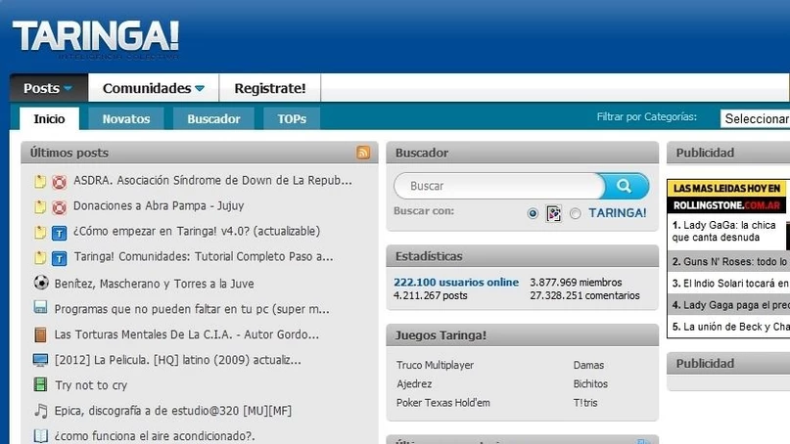Click the 27.328.251 comentarios statistic
Viewport: 790px width, 444px height.
tap(584, 295)
